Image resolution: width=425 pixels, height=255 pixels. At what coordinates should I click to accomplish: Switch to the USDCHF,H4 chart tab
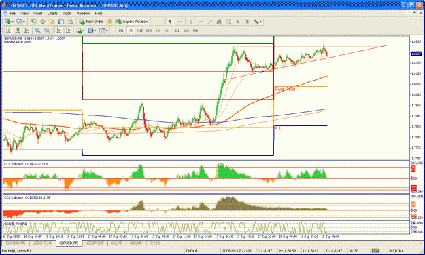[42, 243]
